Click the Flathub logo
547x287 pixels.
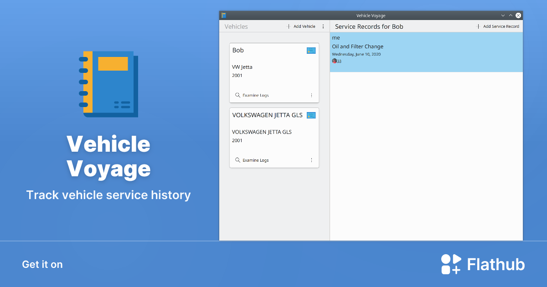coord(483,264)
